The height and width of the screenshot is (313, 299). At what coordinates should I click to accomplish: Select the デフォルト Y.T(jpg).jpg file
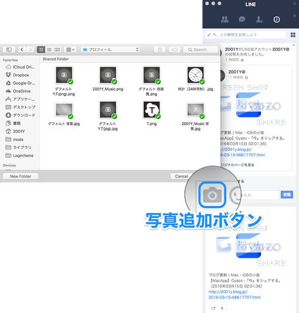pos(108,116)
